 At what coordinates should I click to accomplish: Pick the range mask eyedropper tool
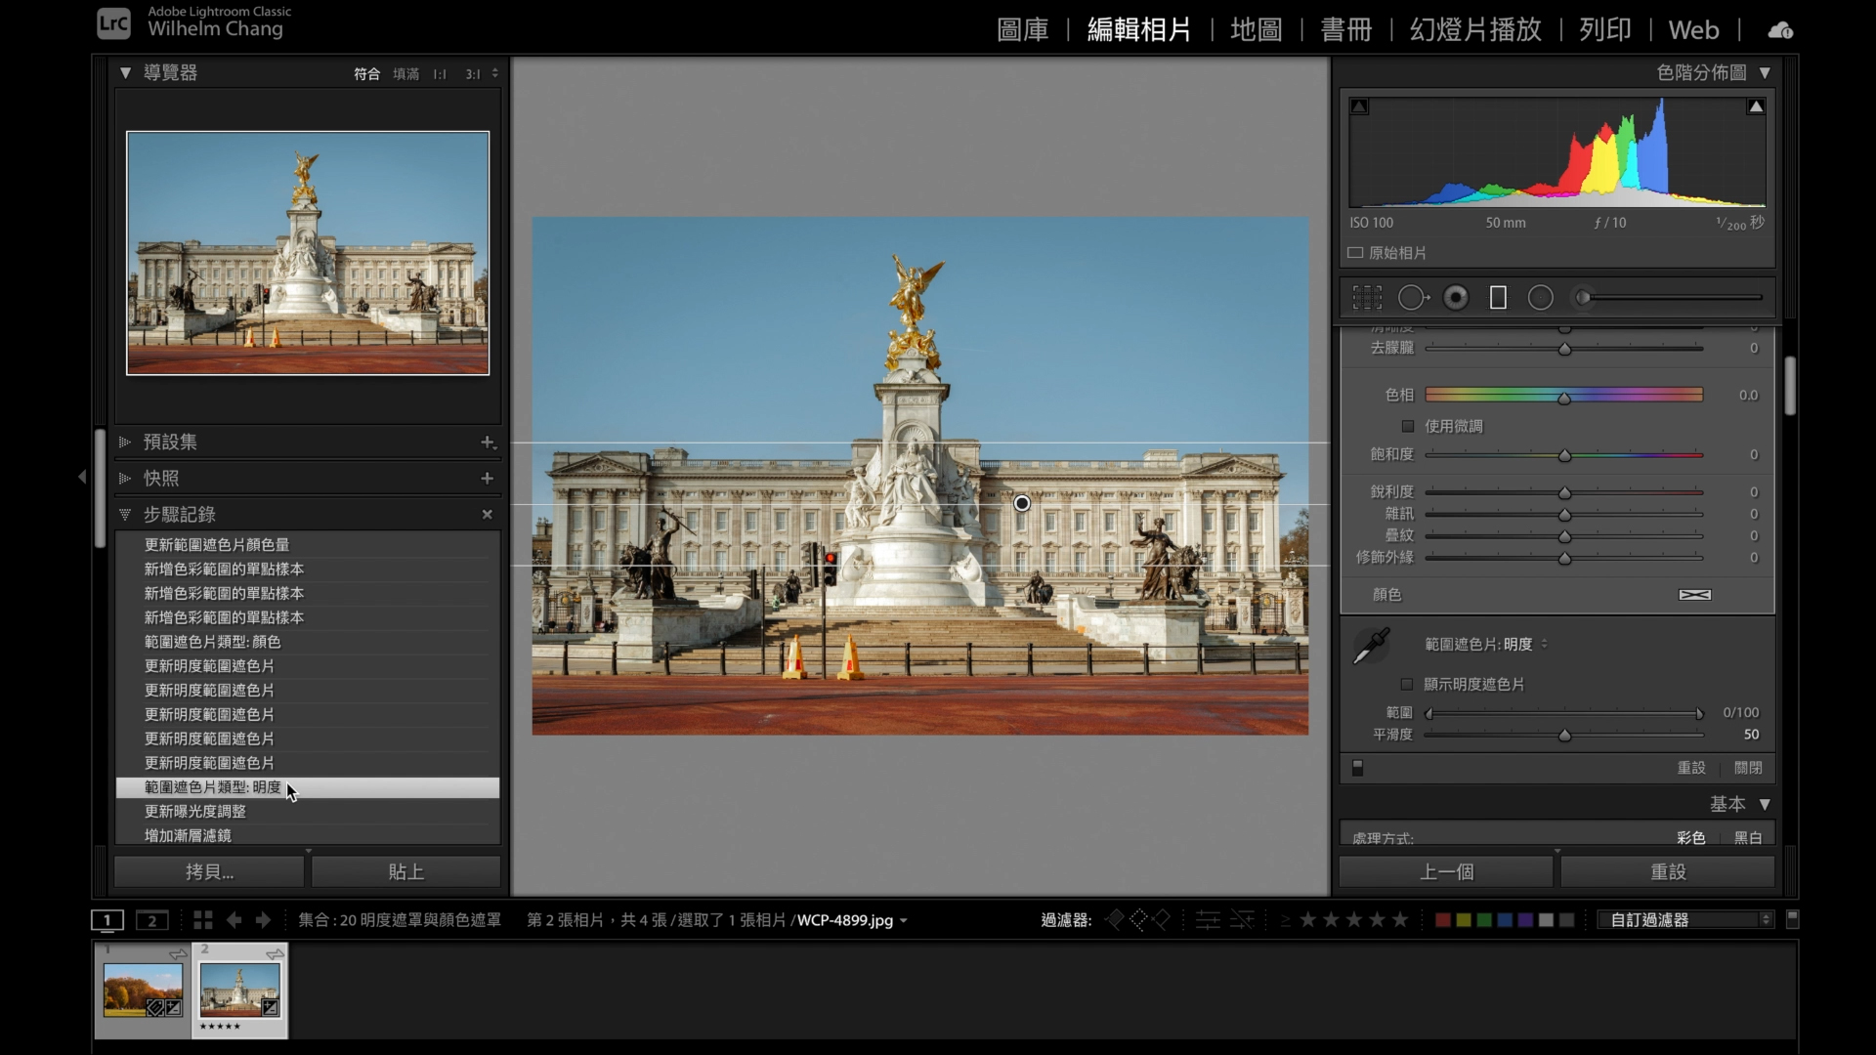tap(1371, 646)
